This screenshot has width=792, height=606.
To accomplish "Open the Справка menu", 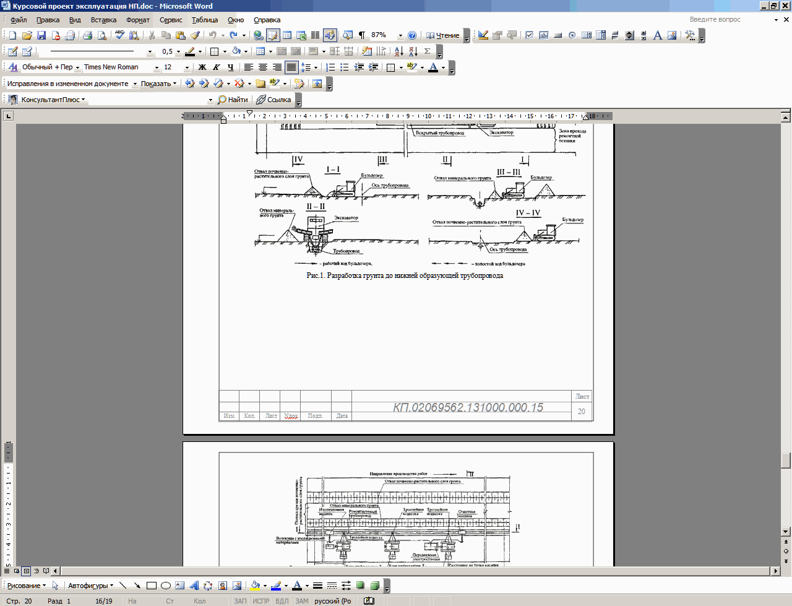I will (267, 20).
